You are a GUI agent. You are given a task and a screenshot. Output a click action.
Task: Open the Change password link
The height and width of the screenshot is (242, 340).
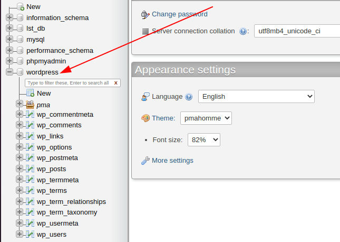(180, 14)
